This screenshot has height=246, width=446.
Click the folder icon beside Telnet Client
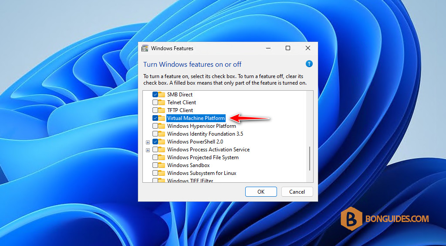pyautogui.click(x=162, y=102)
